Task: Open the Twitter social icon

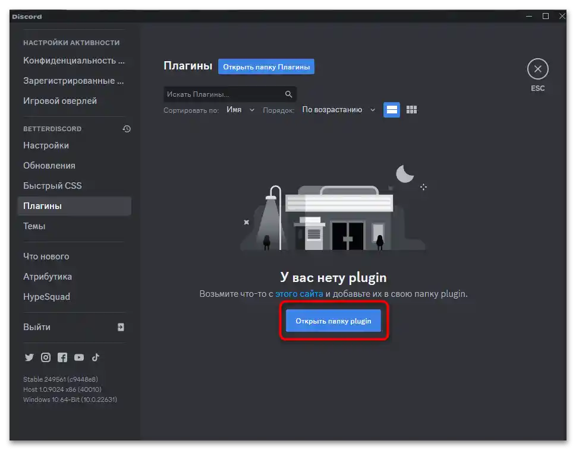Action: (29, 357)
